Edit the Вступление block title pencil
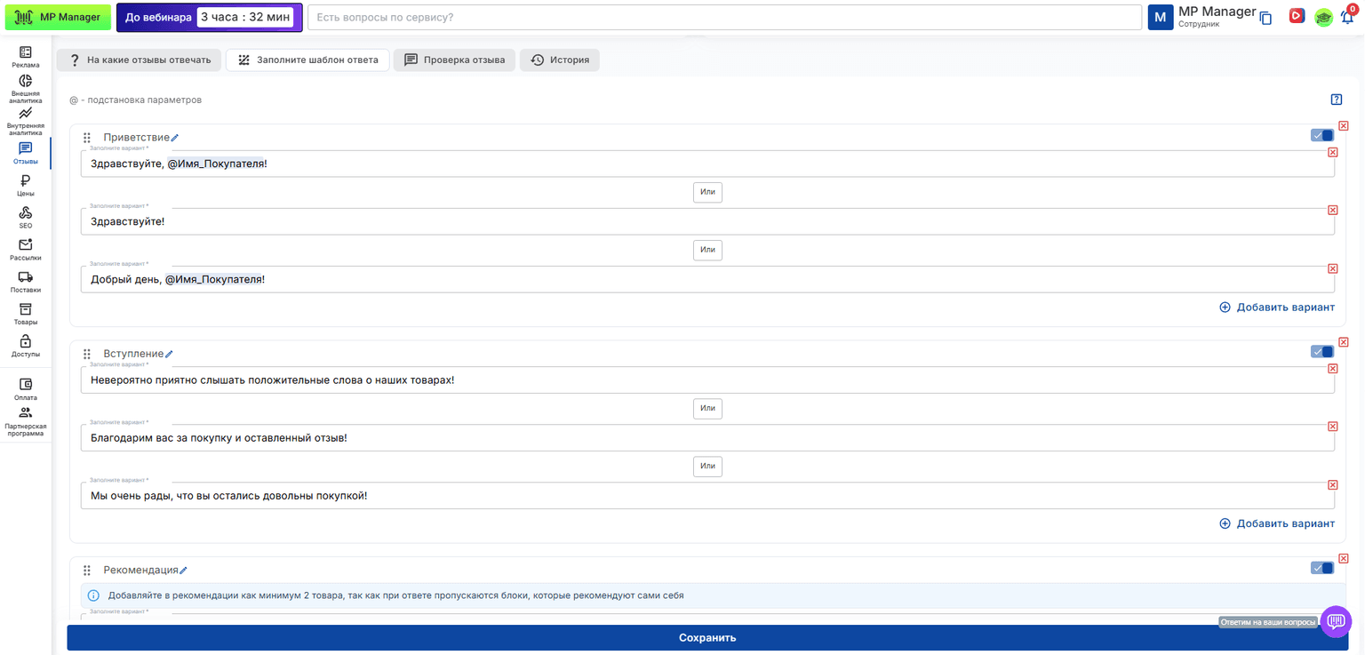 169,354
